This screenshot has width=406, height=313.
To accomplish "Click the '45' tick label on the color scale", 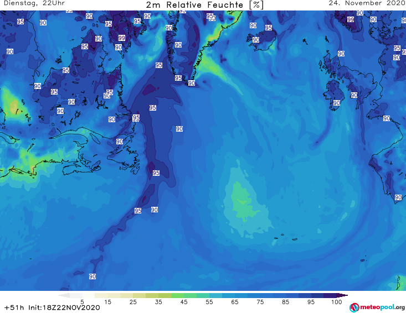I will [184, 302].
